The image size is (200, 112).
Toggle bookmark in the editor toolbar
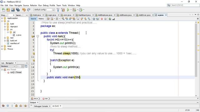point(89,19)
